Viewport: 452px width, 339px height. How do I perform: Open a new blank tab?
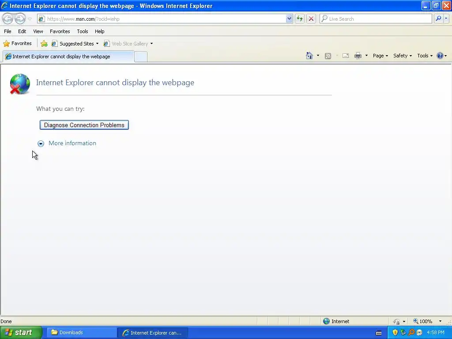141,56
